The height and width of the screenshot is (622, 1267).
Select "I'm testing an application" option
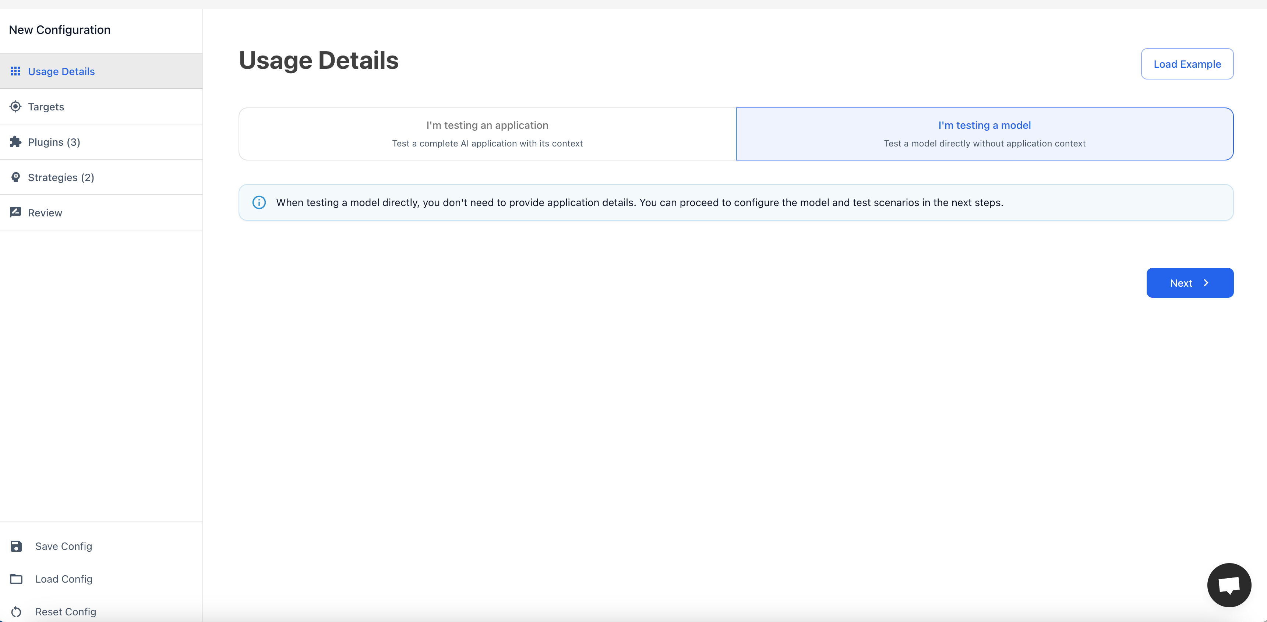(x=487, y=134)
